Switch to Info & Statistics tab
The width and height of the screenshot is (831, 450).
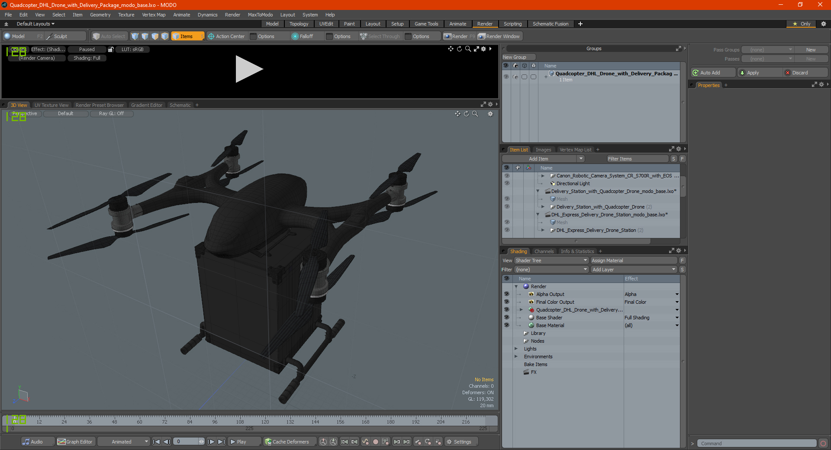point(577,251)
